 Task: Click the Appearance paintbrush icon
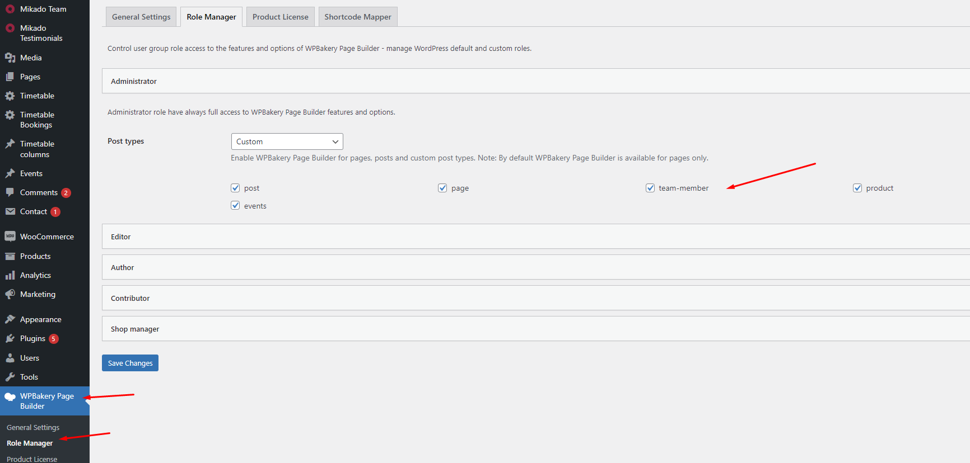[x=10, y=319]
